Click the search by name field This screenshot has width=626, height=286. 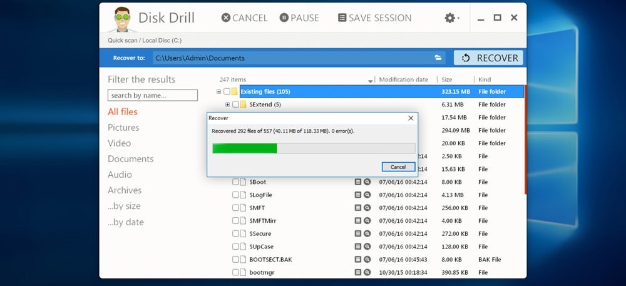(153, 95)
